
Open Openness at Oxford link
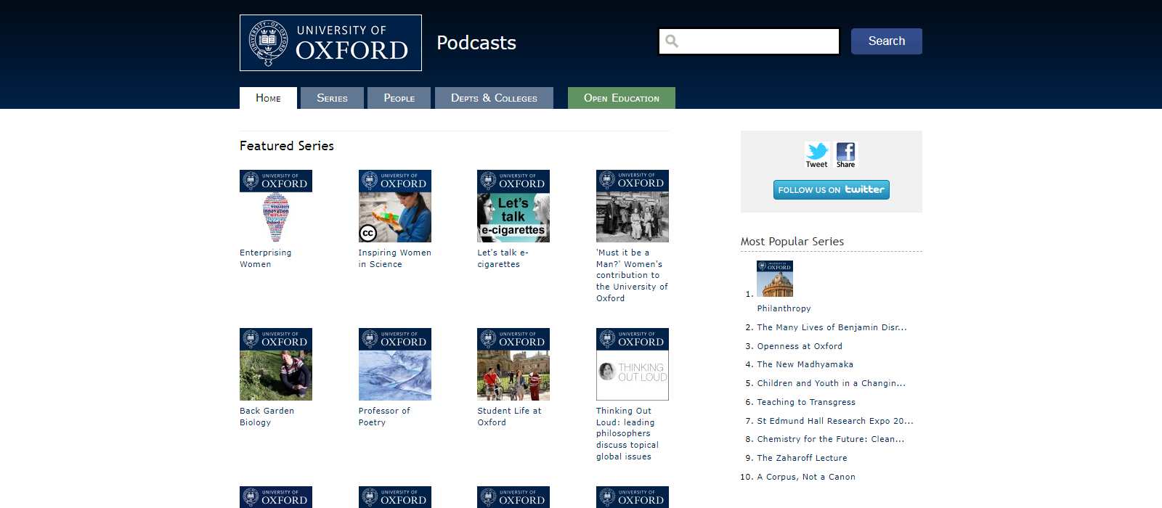click(x=800, y=346)
